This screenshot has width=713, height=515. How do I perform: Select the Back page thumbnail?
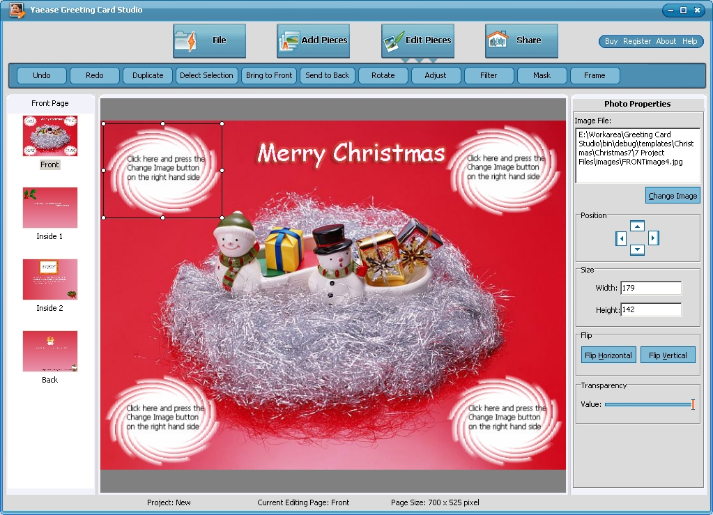[x=50, y=351]
